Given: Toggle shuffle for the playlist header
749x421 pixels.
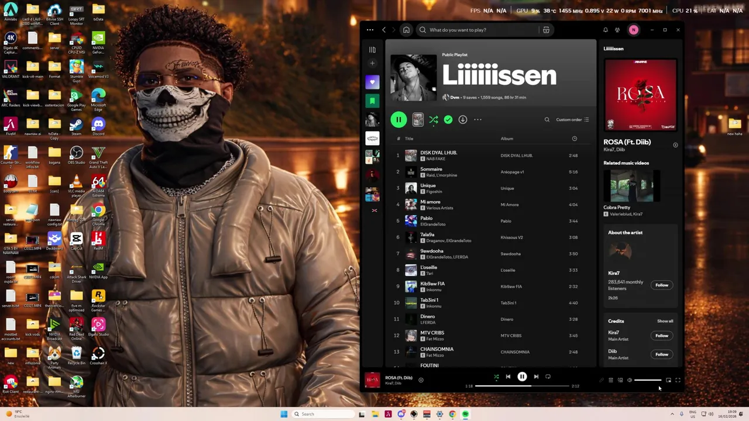Looking at the screenshot, I should (434, 119).
